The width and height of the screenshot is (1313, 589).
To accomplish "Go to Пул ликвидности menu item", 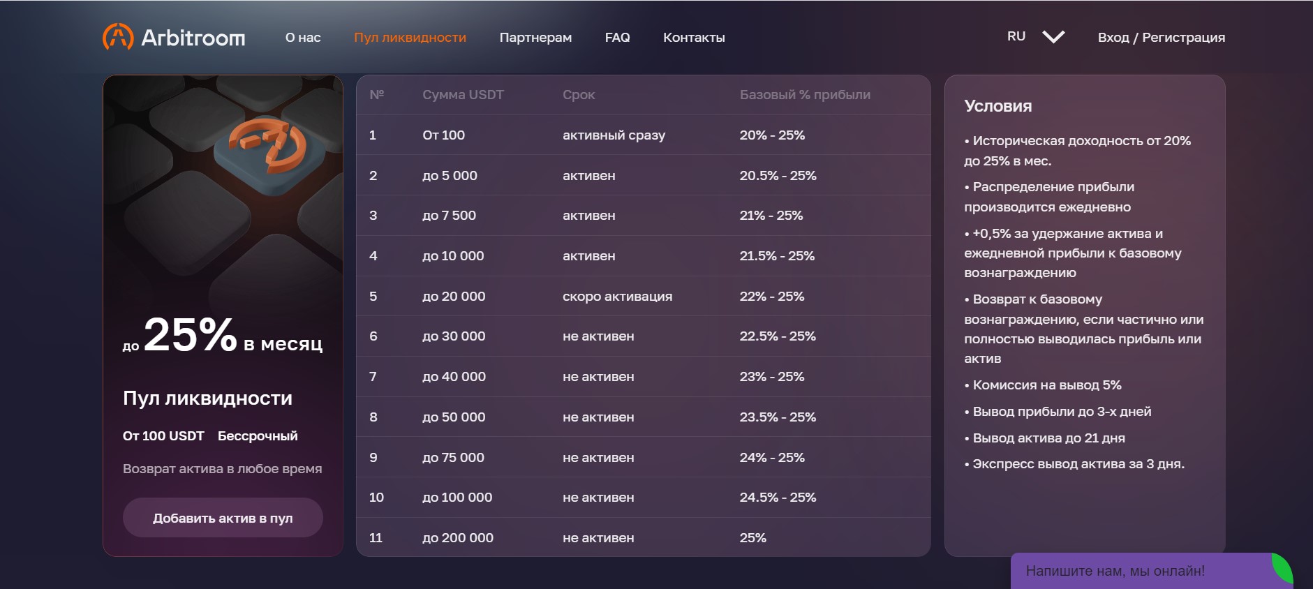I will (410, 38).
